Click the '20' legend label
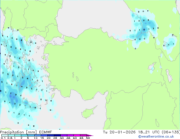The height and width of the screenshot is (139, 180). point(49,138)
